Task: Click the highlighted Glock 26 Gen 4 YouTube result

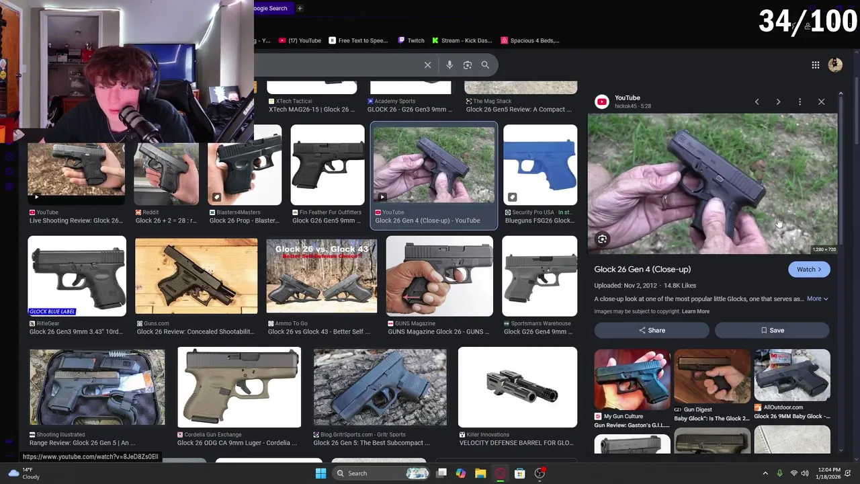Action: pyautogui.click(x=434, y=175)
